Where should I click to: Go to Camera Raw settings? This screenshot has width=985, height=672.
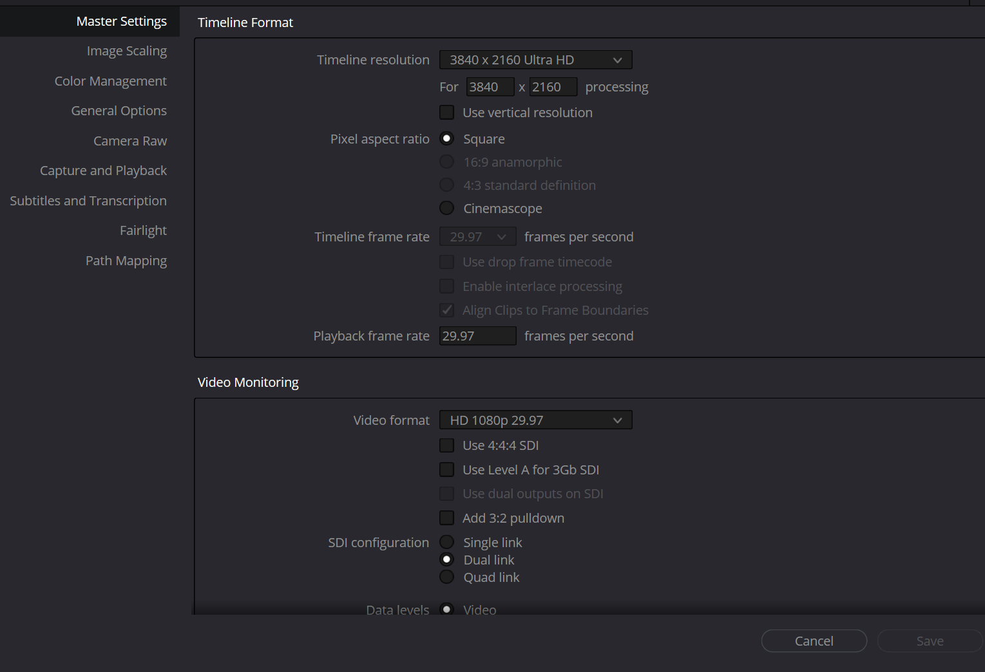(129, 141)
